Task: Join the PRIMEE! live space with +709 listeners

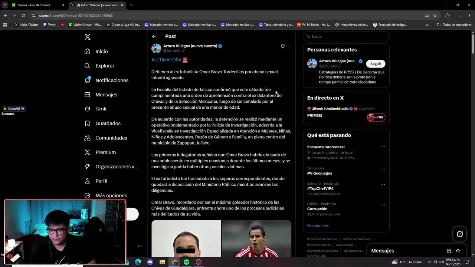Action: (x=376, y=118)
